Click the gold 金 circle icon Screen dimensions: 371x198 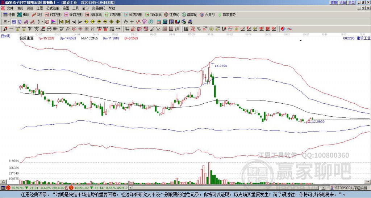[211, 29]
